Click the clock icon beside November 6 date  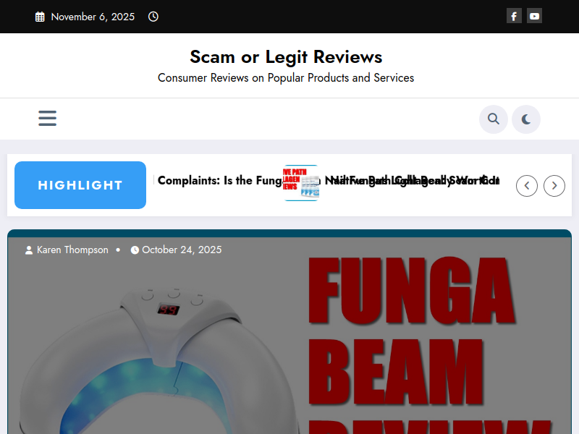tap(153, 17)
